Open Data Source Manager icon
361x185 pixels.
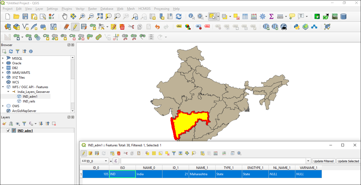point(8,26)
